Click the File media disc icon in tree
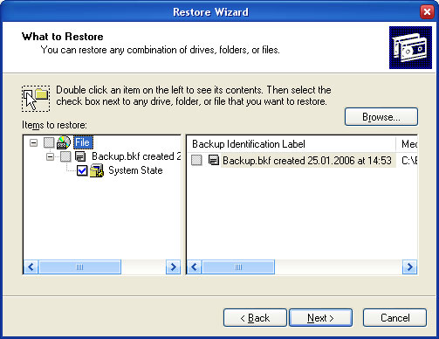 tap(64, 142)
